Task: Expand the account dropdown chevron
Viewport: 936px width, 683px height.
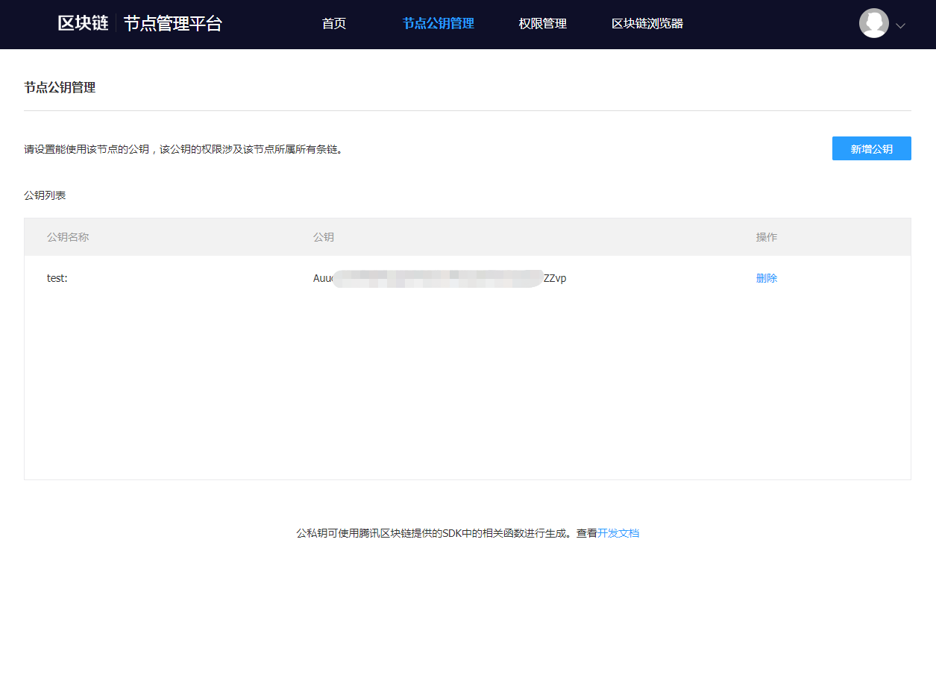Action: [900, 25]
